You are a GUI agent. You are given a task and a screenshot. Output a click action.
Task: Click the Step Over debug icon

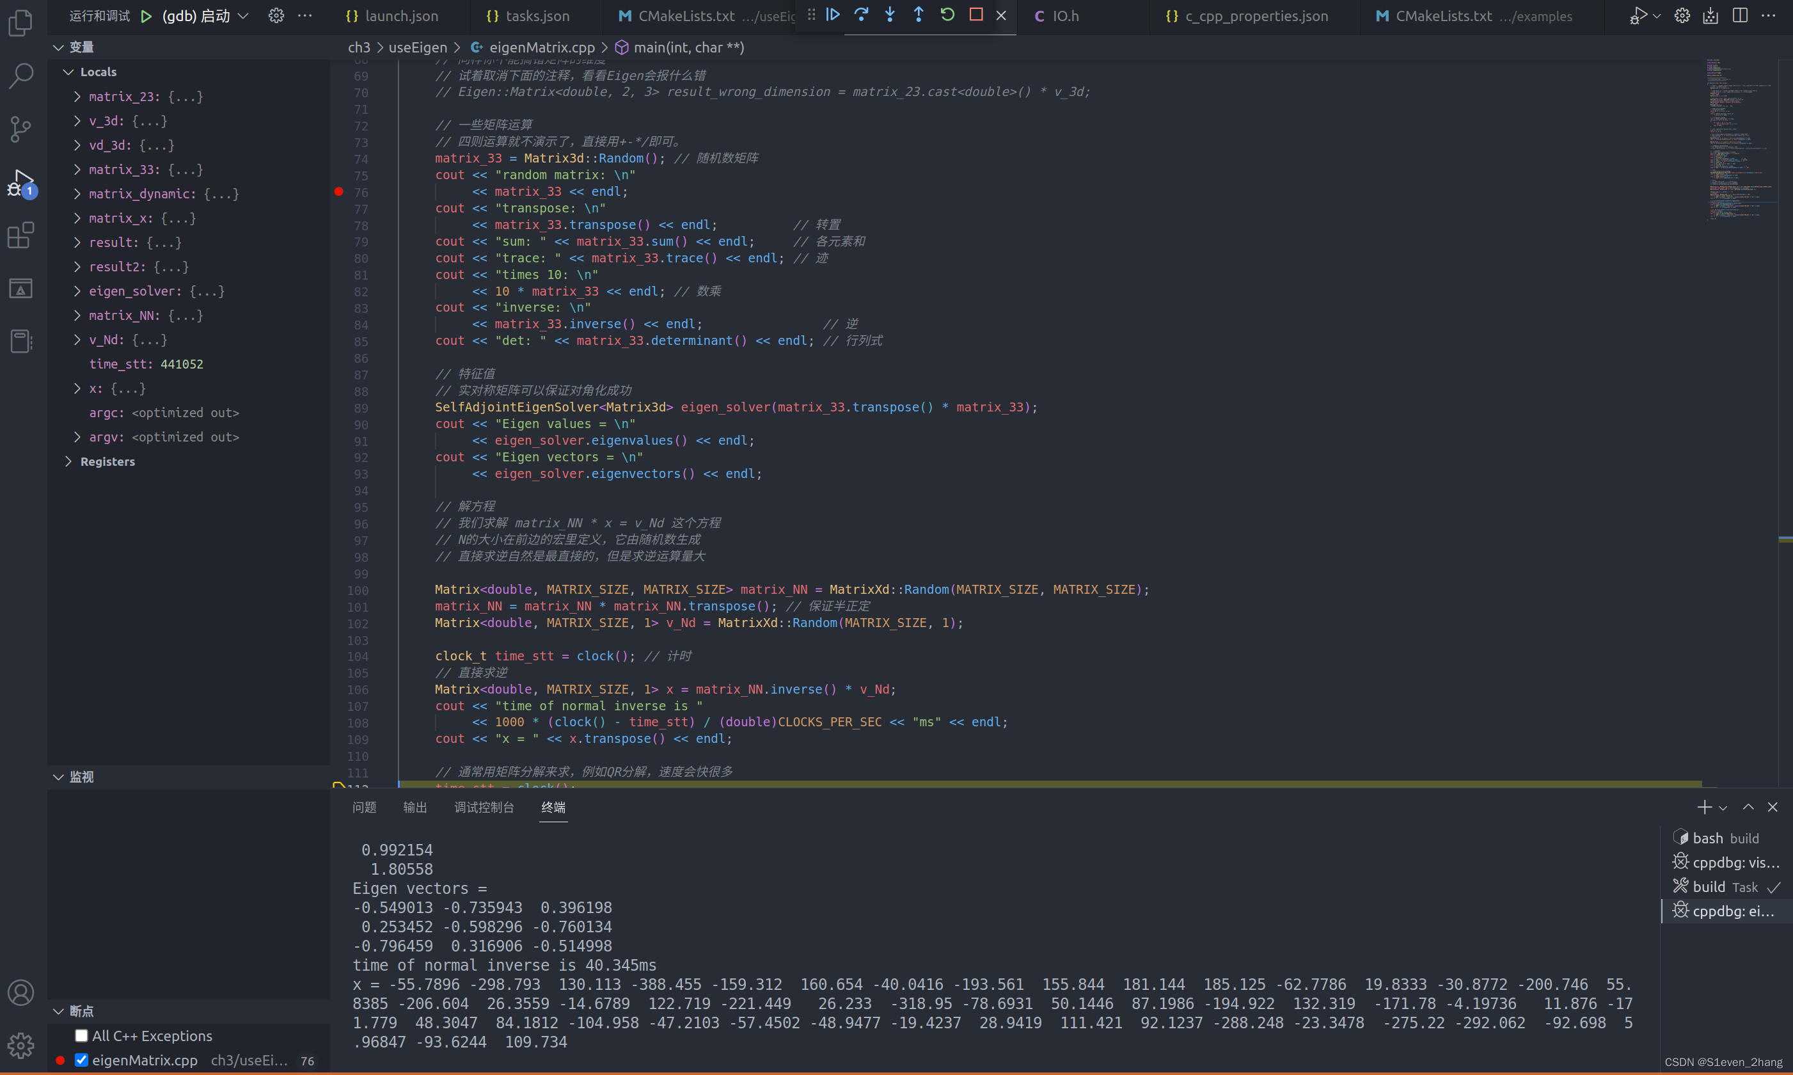point(861,15)
